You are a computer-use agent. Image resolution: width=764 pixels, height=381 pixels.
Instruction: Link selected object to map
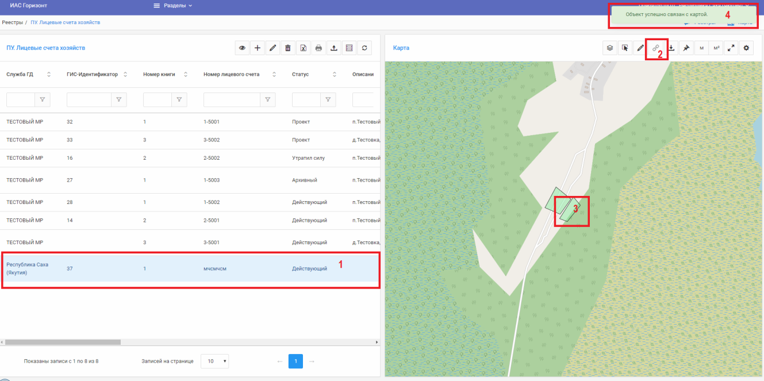655,48
